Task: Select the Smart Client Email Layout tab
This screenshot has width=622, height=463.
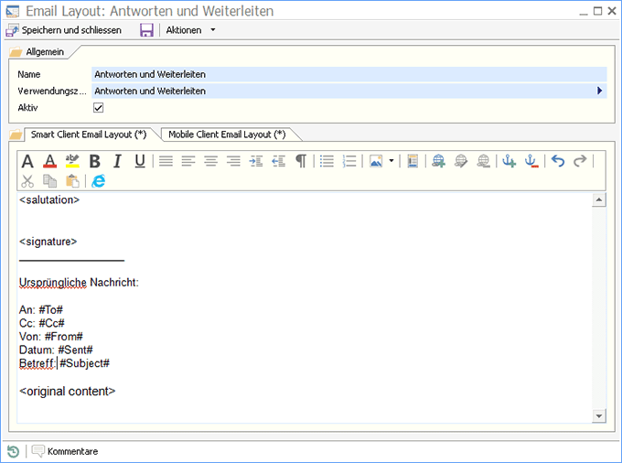Action: [x=89, y=135]
